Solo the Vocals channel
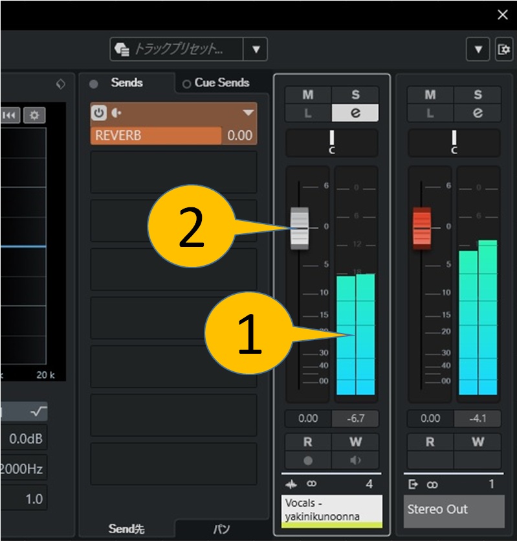The height and width of the screenshot is (541, 517). click(x=355, y=95)
